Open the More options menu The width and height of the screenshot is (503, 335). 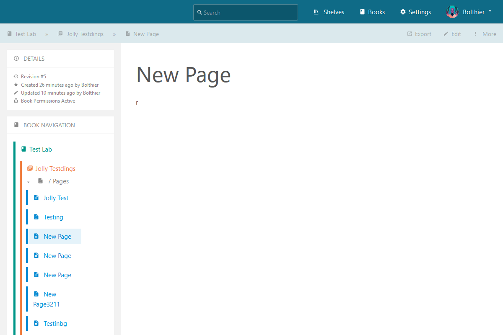point(485,34)
